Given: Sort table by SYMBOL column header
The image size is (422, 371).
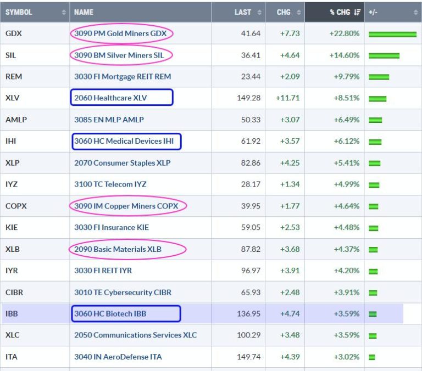Looking at the screenshot, I should 19,12.
